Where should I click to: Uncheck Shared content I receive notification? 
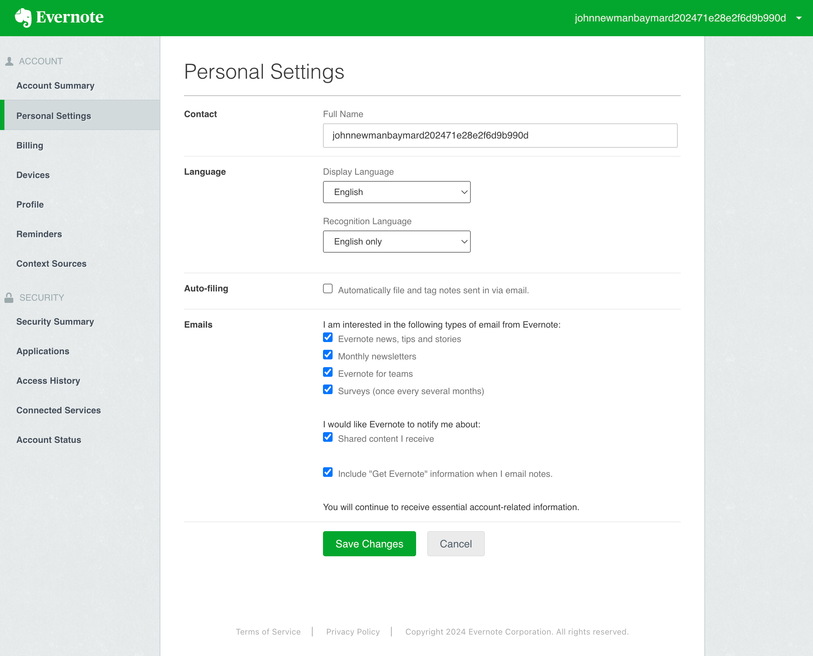(327, 437)
